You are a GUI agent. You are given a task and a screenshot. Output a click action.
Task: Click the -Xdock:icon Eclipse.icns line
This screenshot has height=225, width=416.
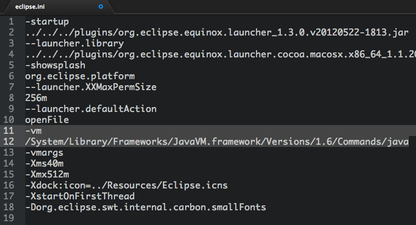coord(127,185)
